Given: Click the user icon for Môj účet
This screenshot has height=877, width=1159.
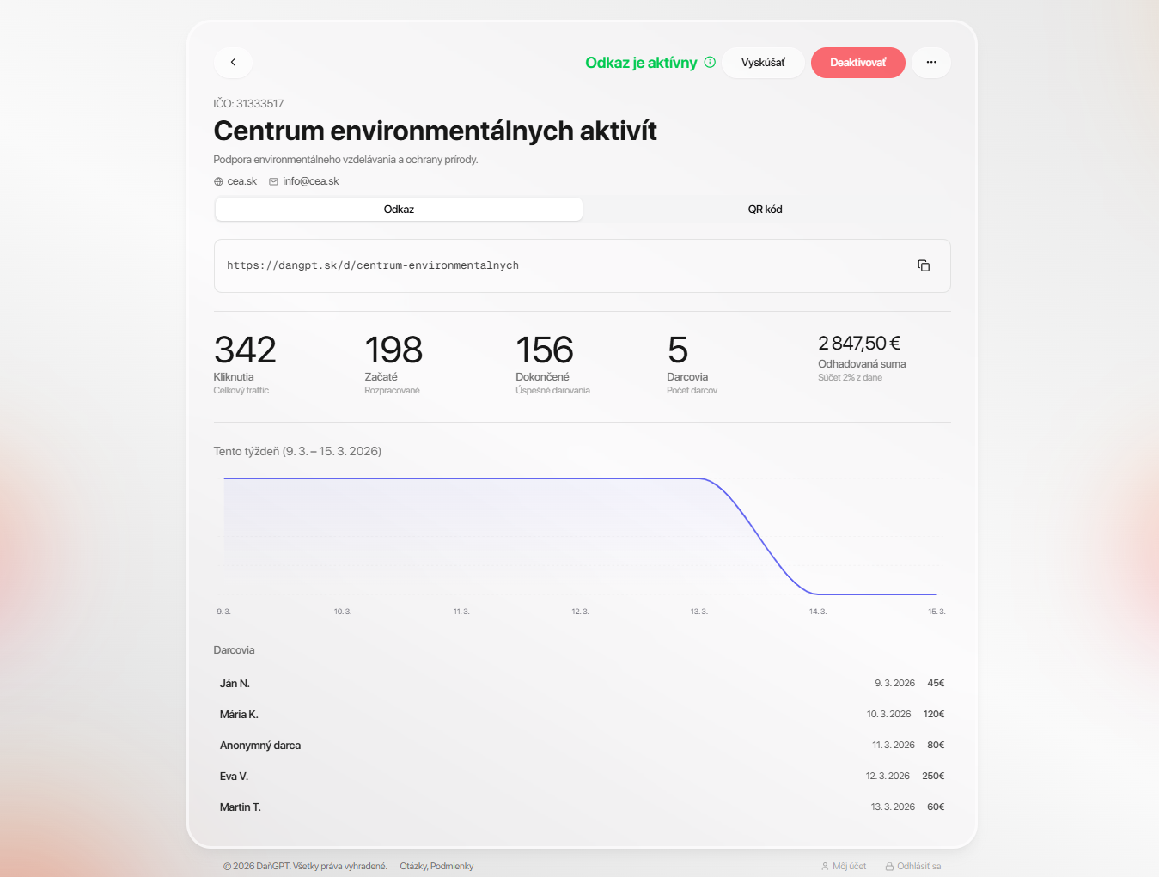Looking at the screenshot, I should point(825,867).
